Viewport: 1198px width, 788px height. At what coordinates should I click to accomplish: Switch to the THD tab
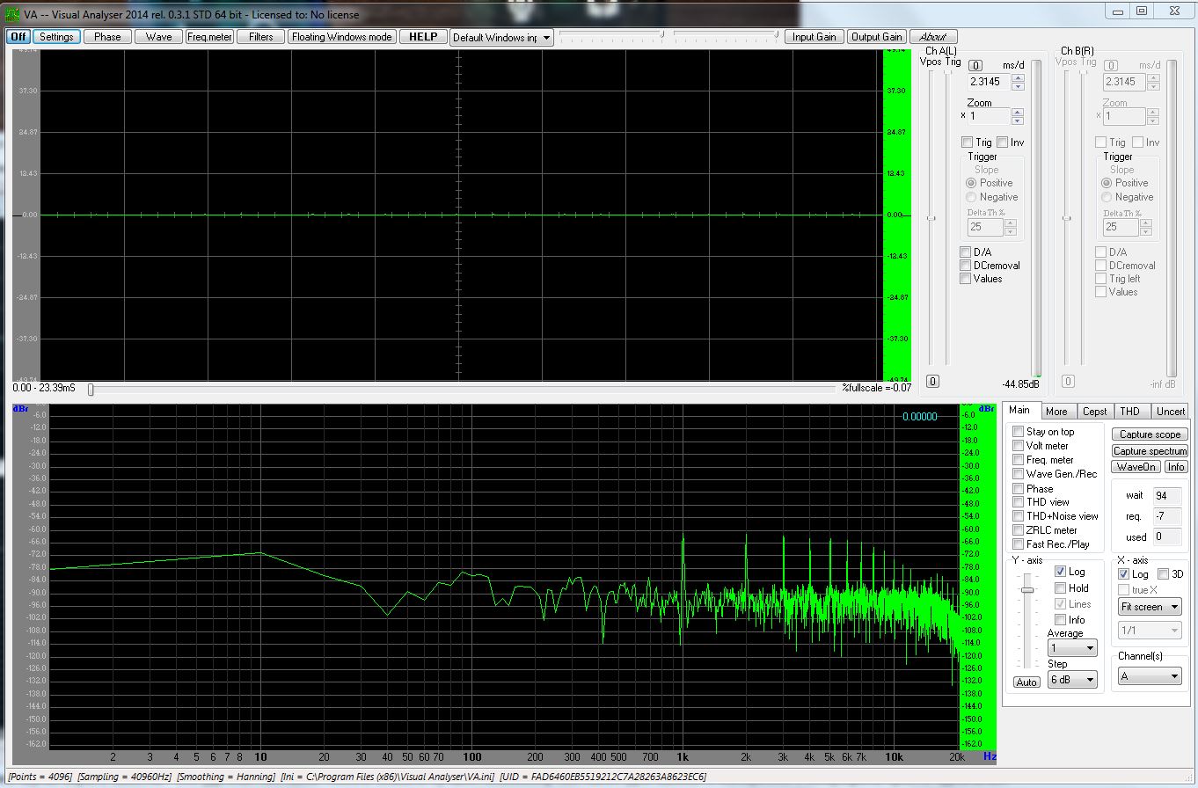1129,412
